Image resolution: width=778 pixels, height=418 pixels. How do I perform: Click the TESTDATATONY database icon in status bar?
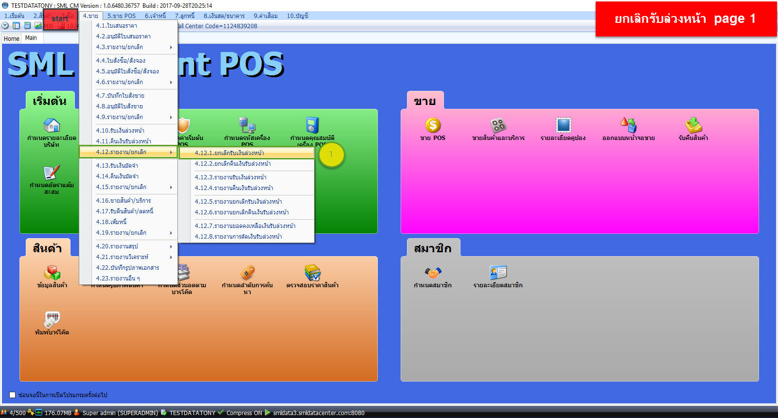164,413
